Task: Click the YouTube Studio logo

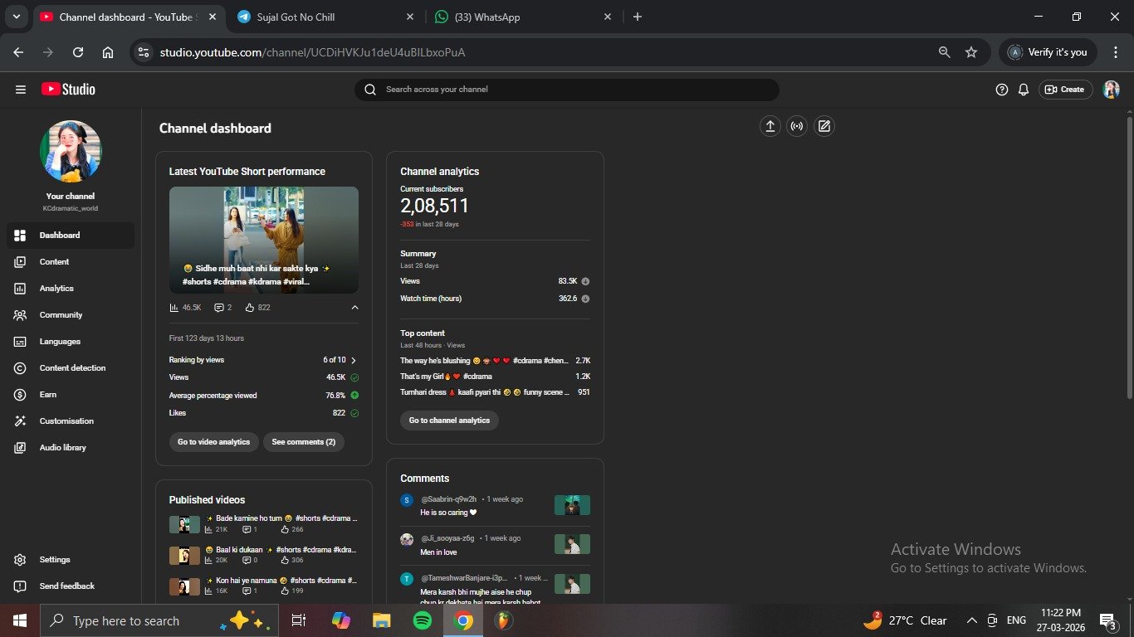Action: (68, 90)
